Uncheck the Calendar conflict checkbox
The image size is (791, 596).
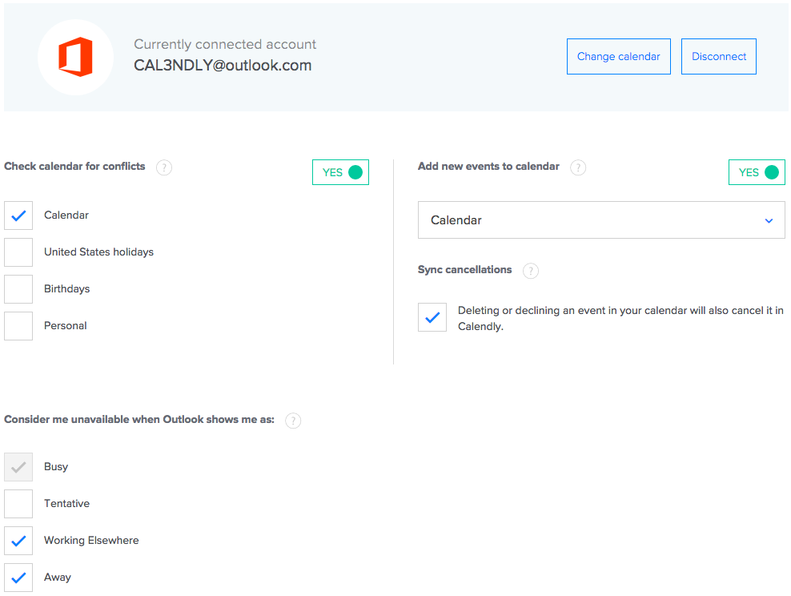(x=18, y=215)
